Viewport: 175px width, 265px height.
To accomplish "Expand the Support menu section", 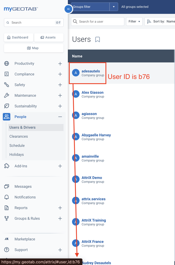I will [x=60, y=250].
